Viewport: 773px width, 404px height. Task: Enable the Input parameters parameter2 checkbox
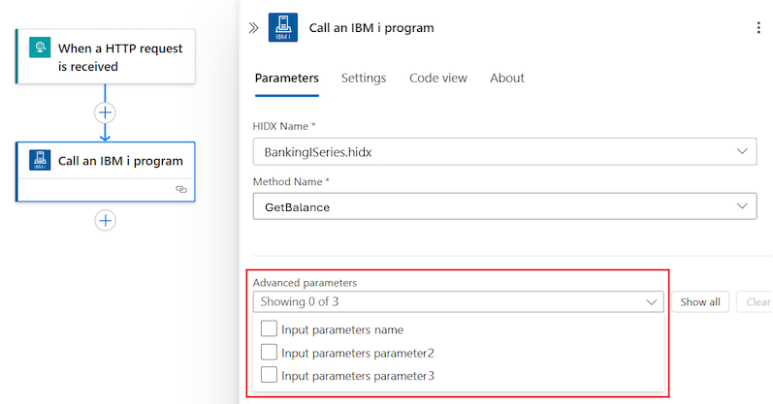270,353
